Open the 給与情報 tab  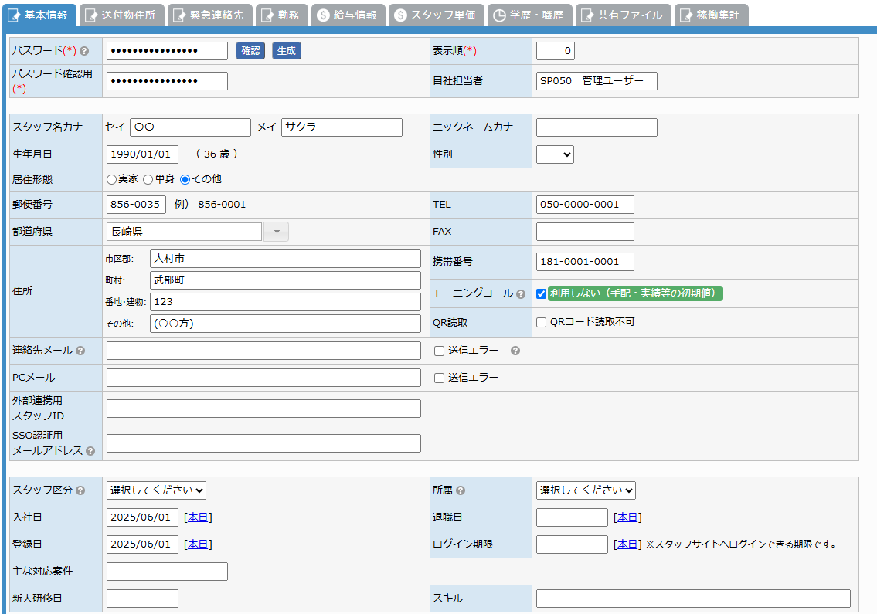point(348,15)
